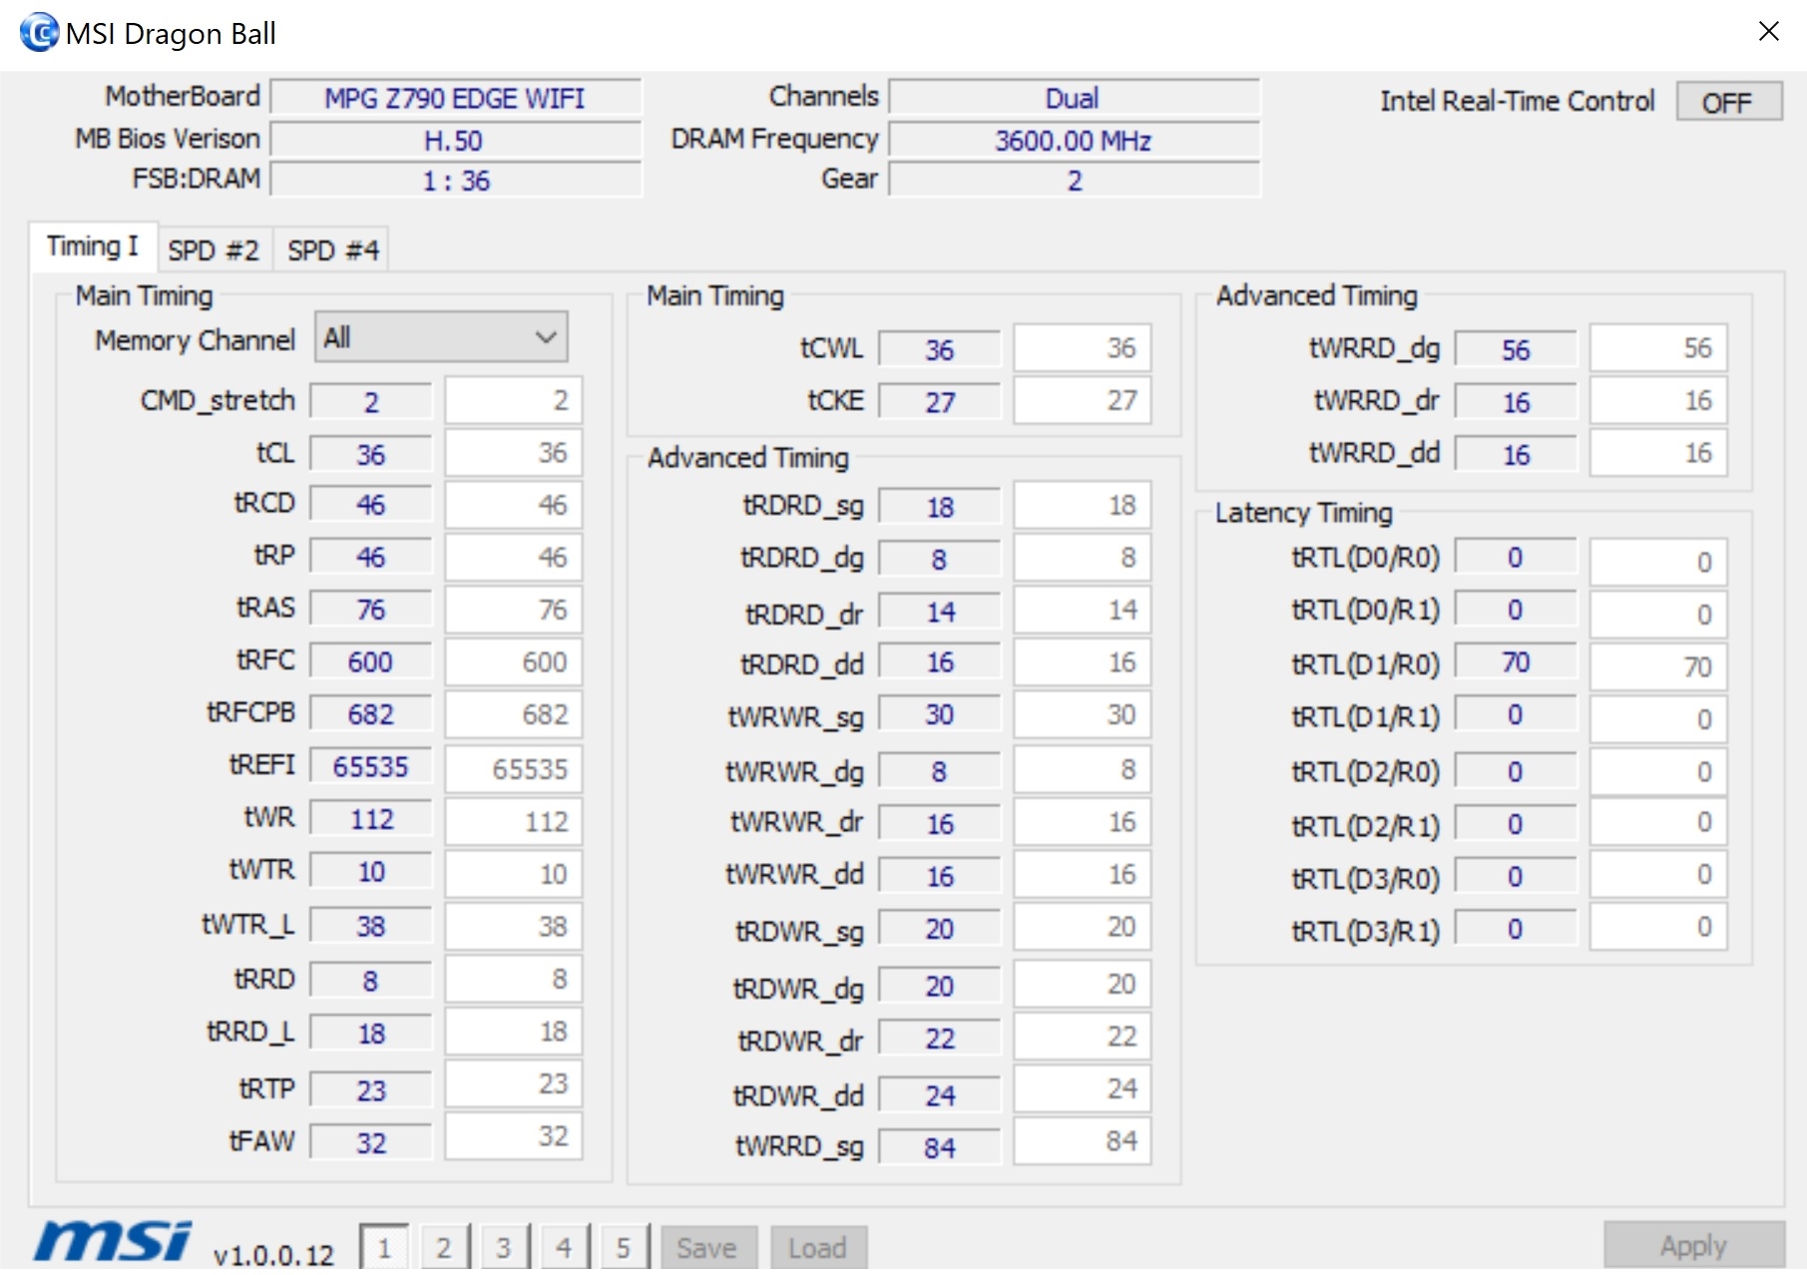Open the Memory Channel dropdown
The image size is (1807, 1275).
coord(441,338)
